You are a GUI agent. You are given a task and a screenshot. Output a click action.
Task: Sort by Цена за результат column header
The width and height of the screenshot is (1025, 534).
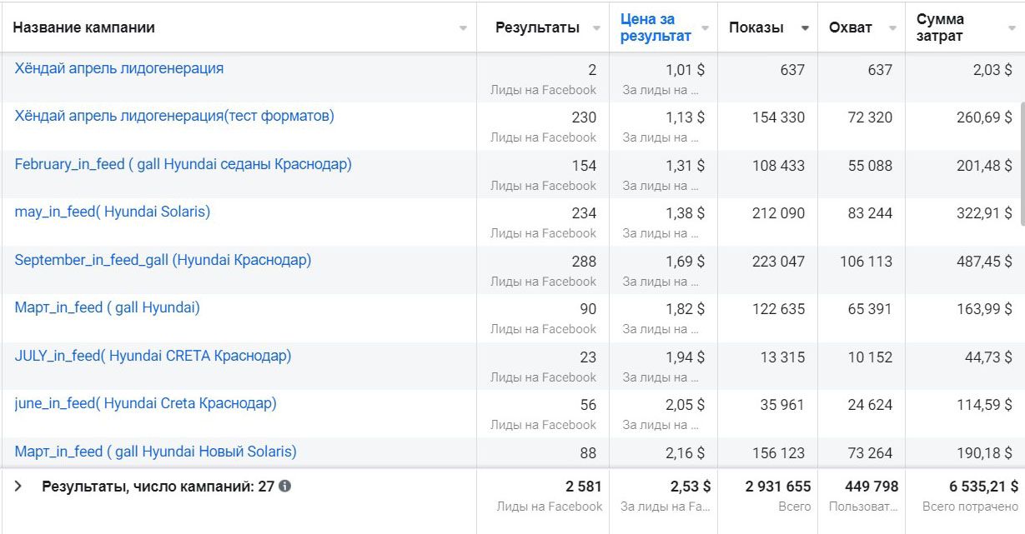click(x=656, y=27)
